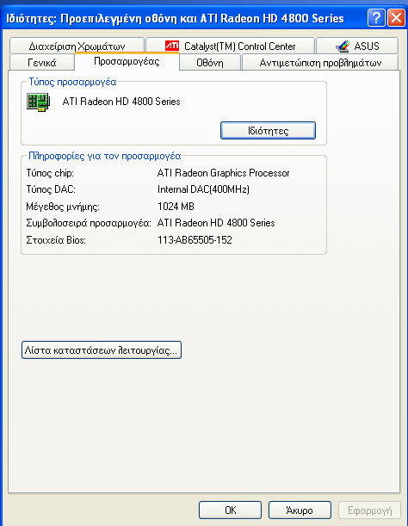Click the Εφαρμογή apply button
The height and width of the screenshot is (526, 408).
pos(369,511)
